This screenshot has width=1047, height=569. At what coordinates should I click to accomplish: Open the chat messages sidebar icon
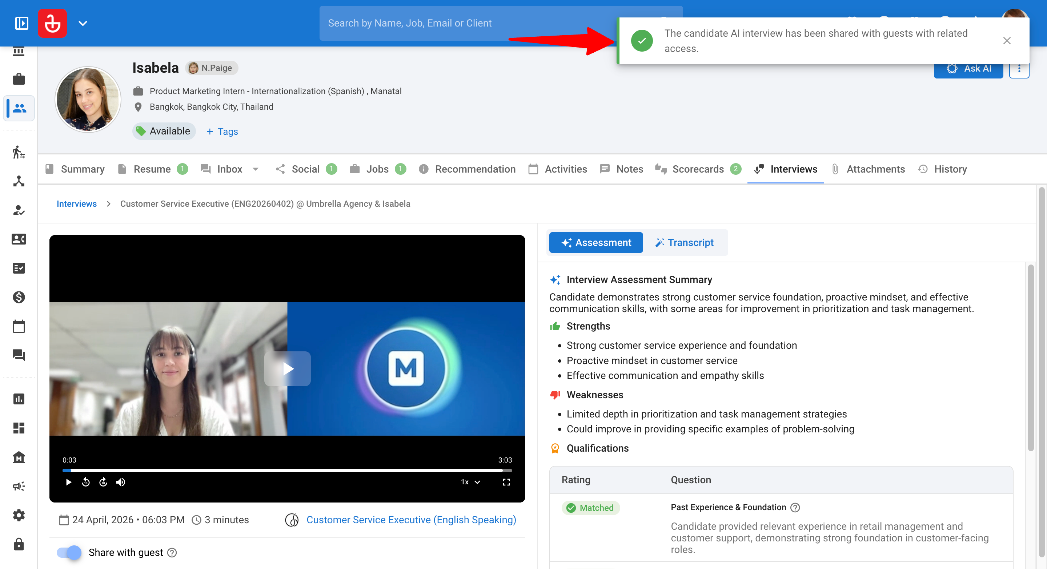[19, 355]
